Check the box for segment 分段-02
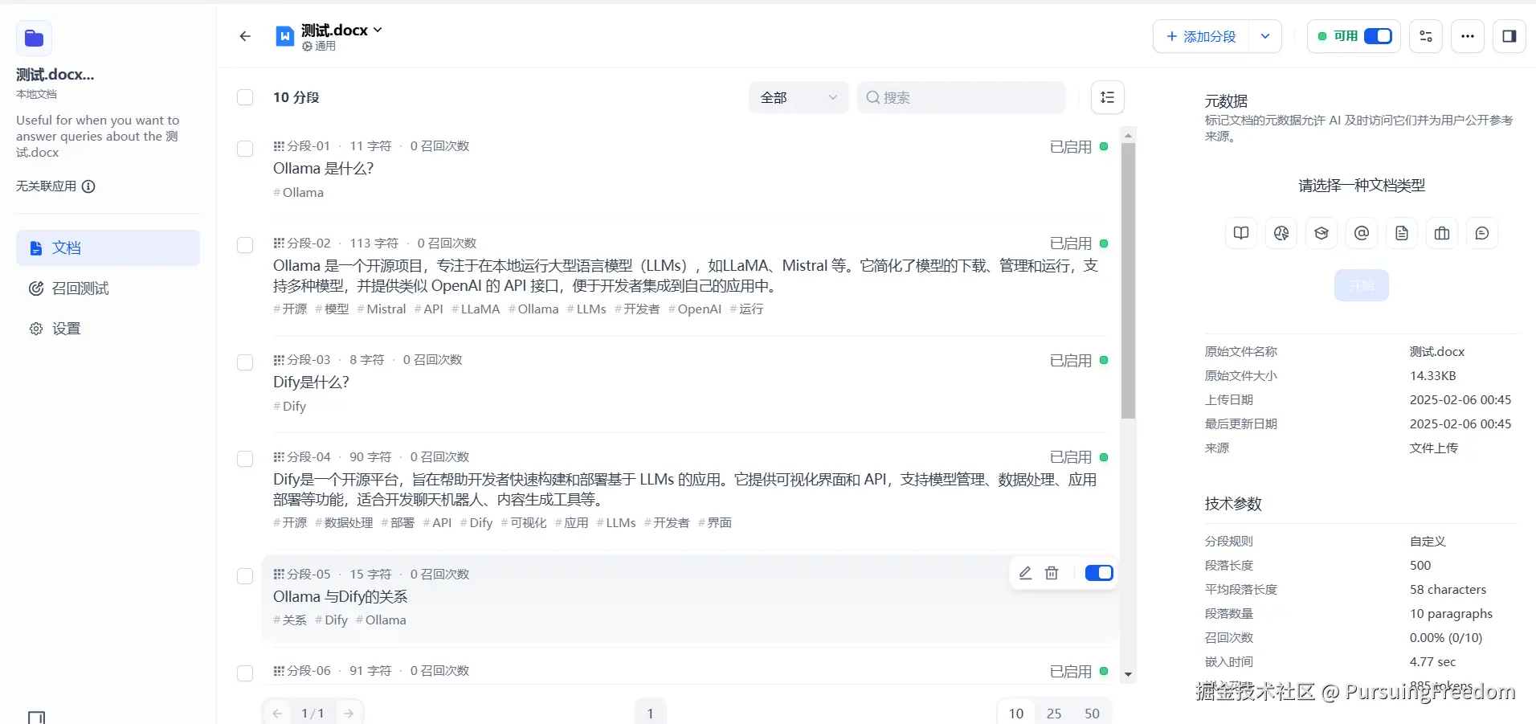1536x724 pixels. [x=245, y=245]
